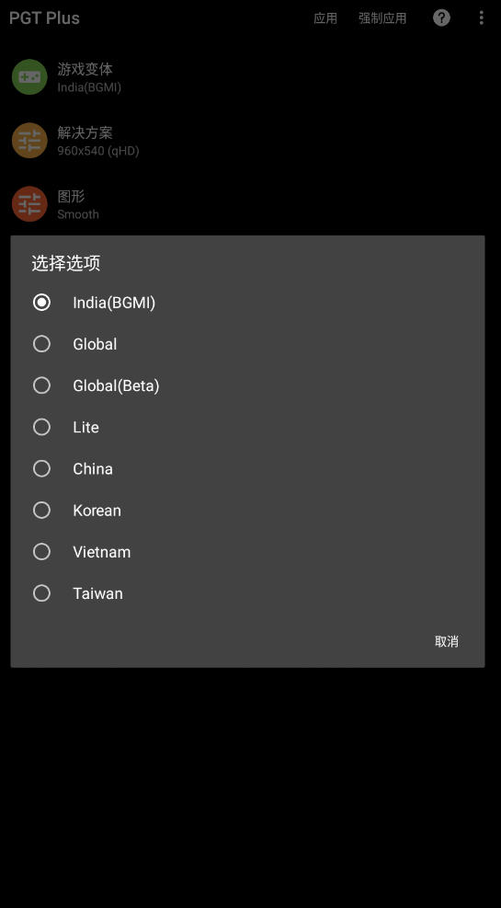Click the PGT Plus app title
Image resolution: width=501 pixels, height=908 pixels.
(x=44, y=18)
